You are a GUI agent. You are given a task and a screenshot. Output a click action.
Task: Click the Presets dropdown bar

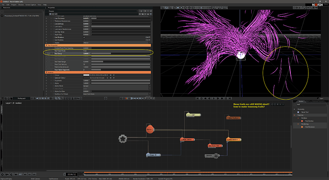93,11
